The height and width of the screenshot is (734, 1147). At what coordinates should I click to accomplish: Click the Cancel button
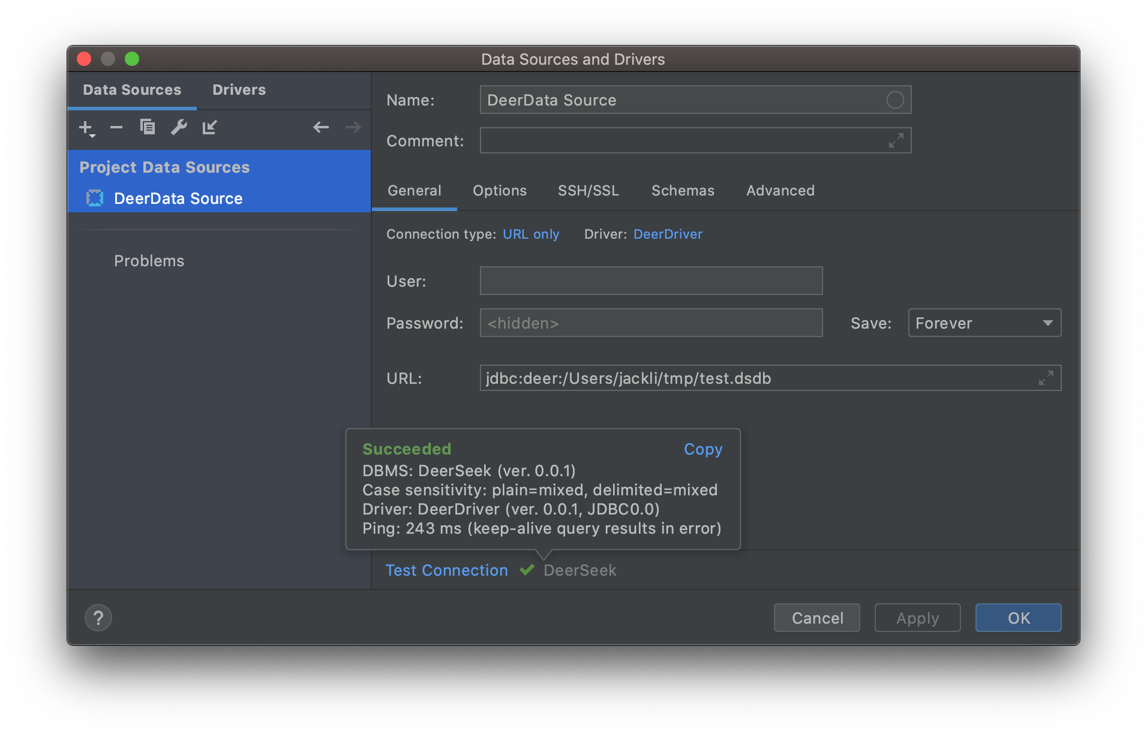pos(817,618)
